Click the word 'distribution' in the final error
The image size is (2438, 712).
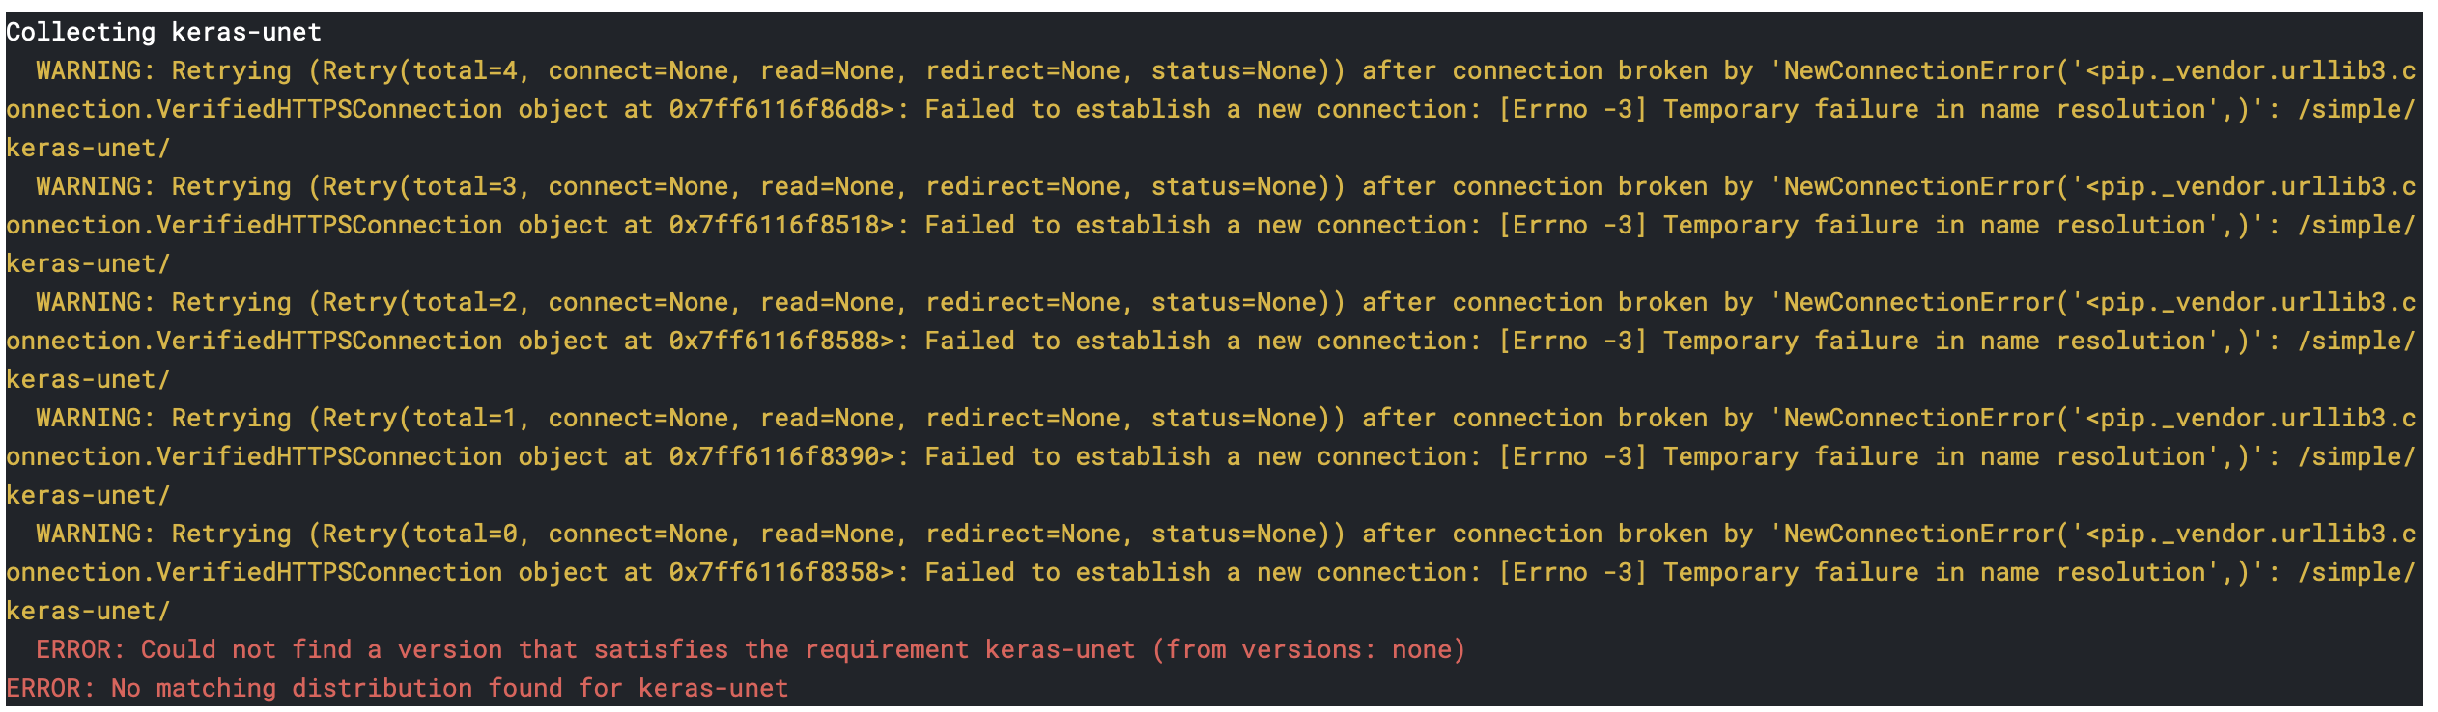point(382,689)
